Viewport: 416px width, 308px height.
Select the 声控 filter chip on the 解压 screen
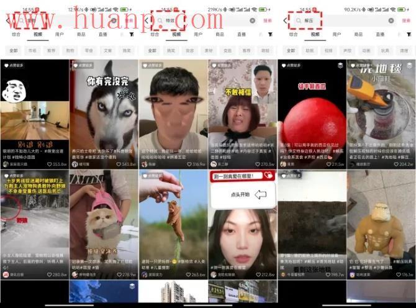click(347, 50)
